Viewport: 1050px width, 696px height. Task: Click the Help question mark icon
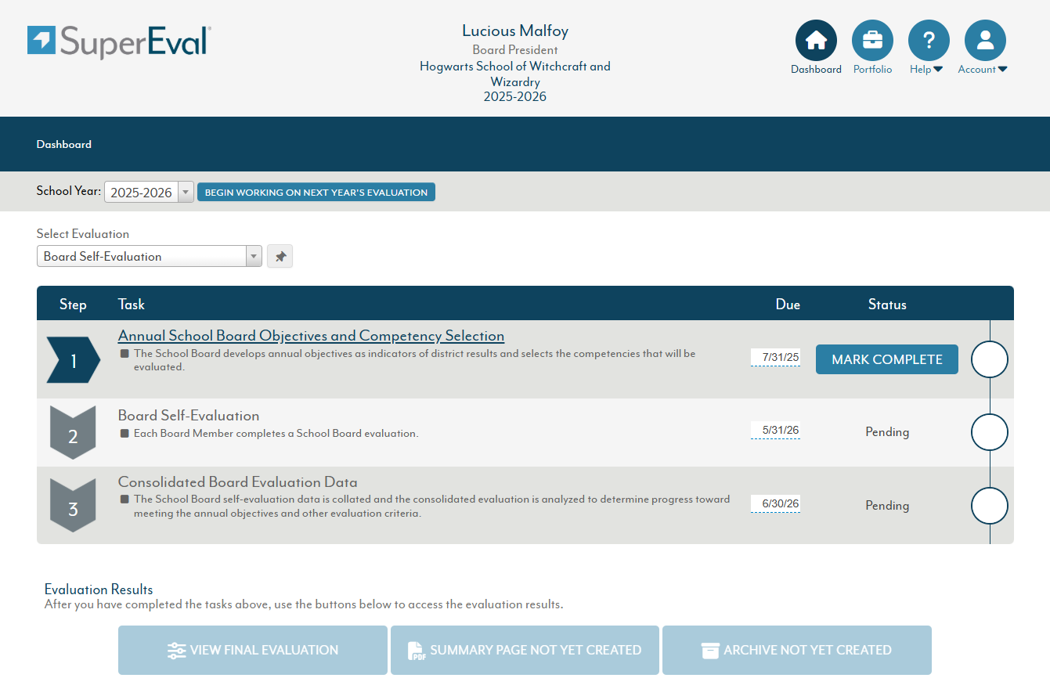(x=929, y=41)
